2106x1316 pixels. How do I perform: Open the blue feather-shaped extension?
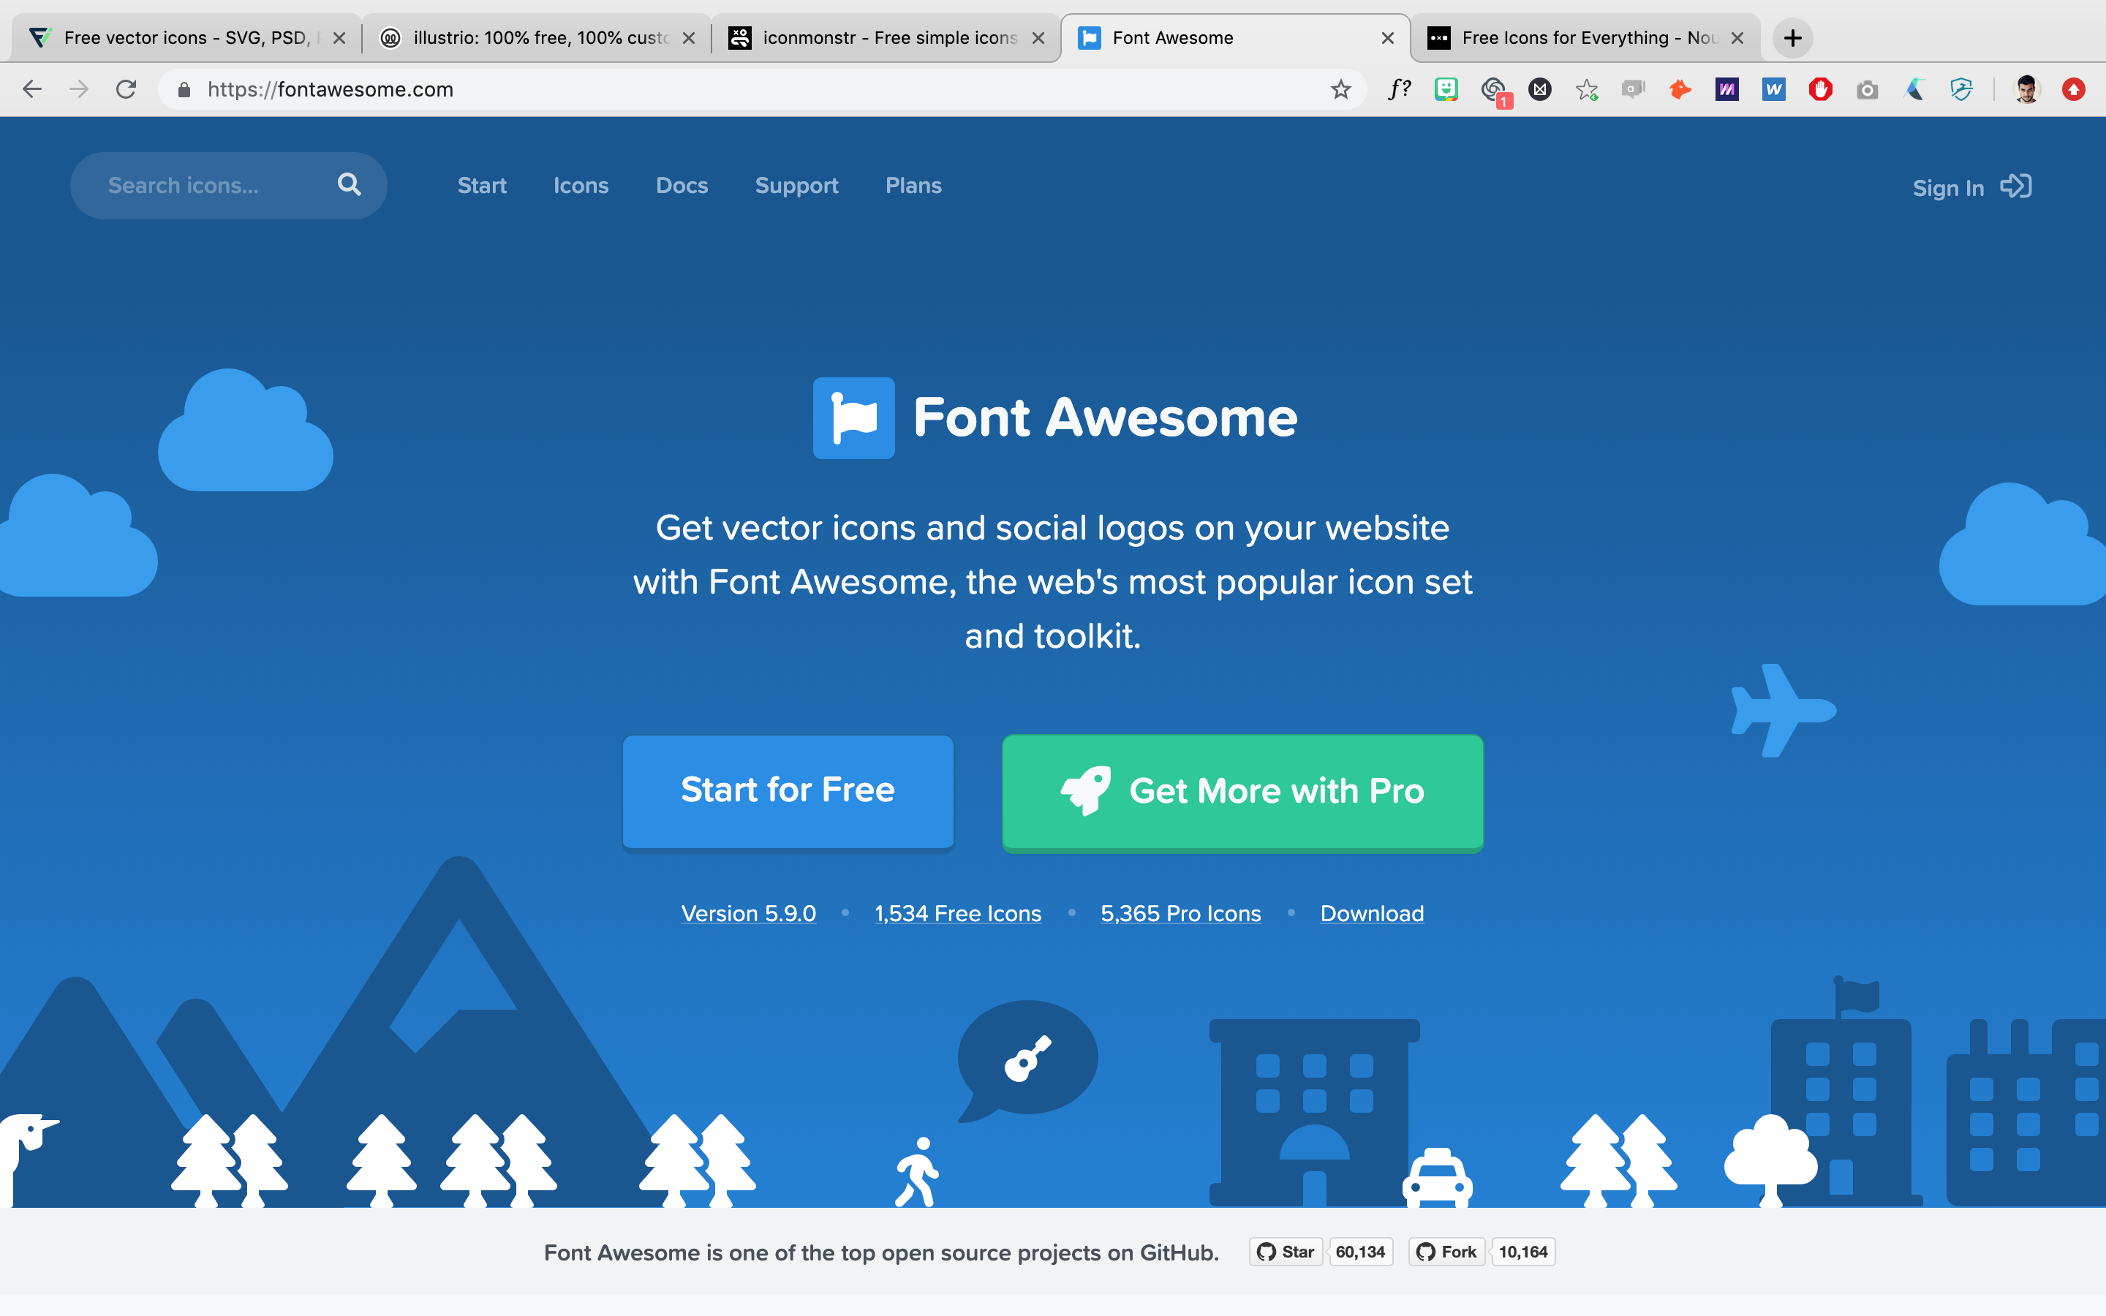pos(1914,90)
